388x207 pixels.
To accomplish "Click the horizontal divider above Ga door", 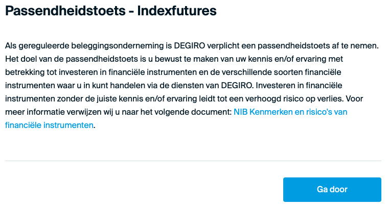I will [x=193, y=161].
